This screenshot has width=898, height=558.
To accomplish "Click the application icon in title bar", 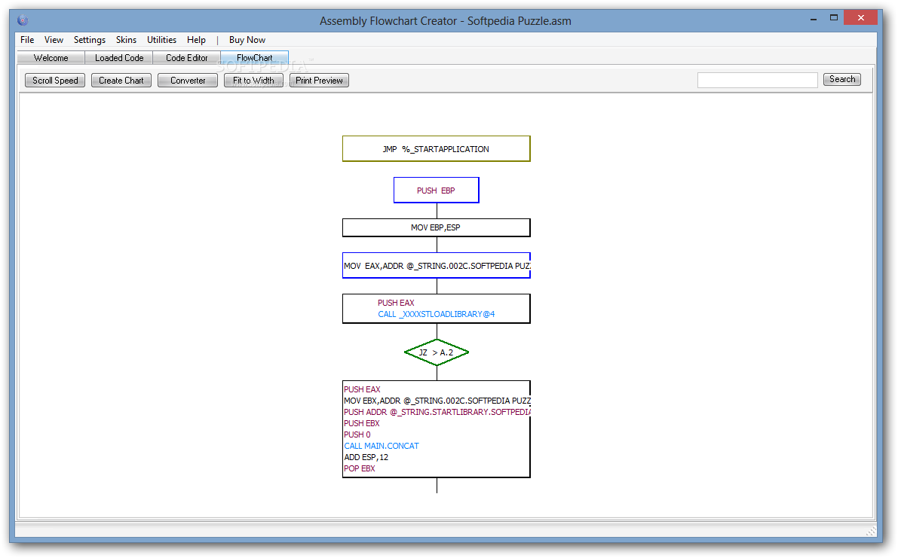I will click(23, 20).
